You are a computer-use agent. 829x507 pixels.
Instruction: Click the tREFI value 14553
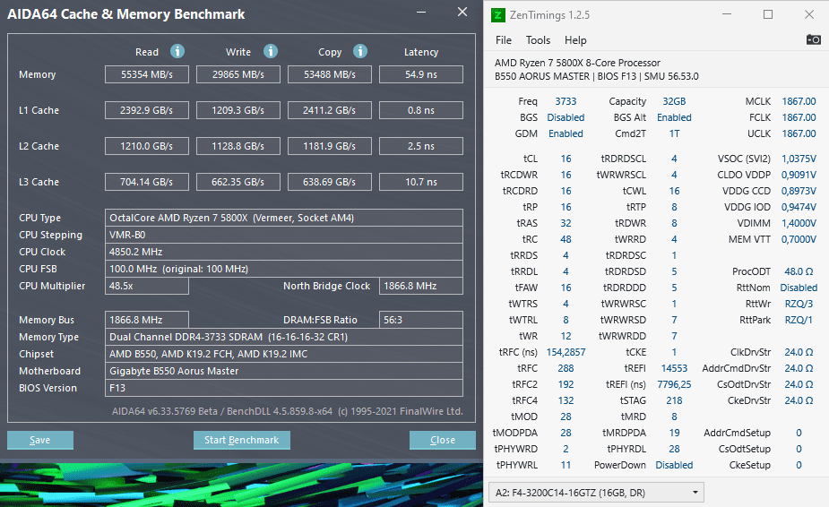tap(674, 368)
